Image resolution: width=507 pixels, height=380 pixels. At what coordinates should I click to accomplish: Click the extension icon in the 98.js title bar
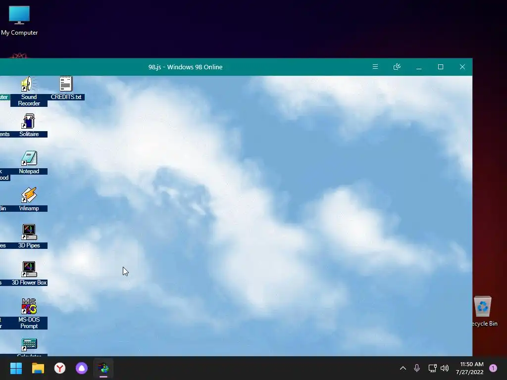(x=397, y=67)
